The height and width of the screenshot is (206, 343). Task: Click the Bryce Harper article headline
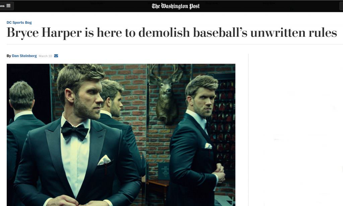[172, 33]
